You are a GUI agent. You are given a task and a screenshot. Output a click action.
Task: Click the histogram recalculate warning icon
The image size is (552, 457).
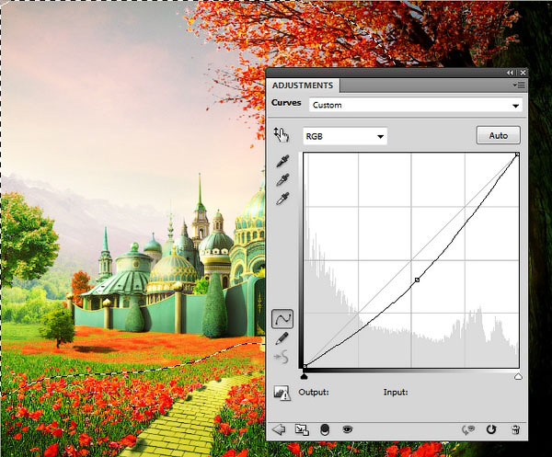(282, 393)
